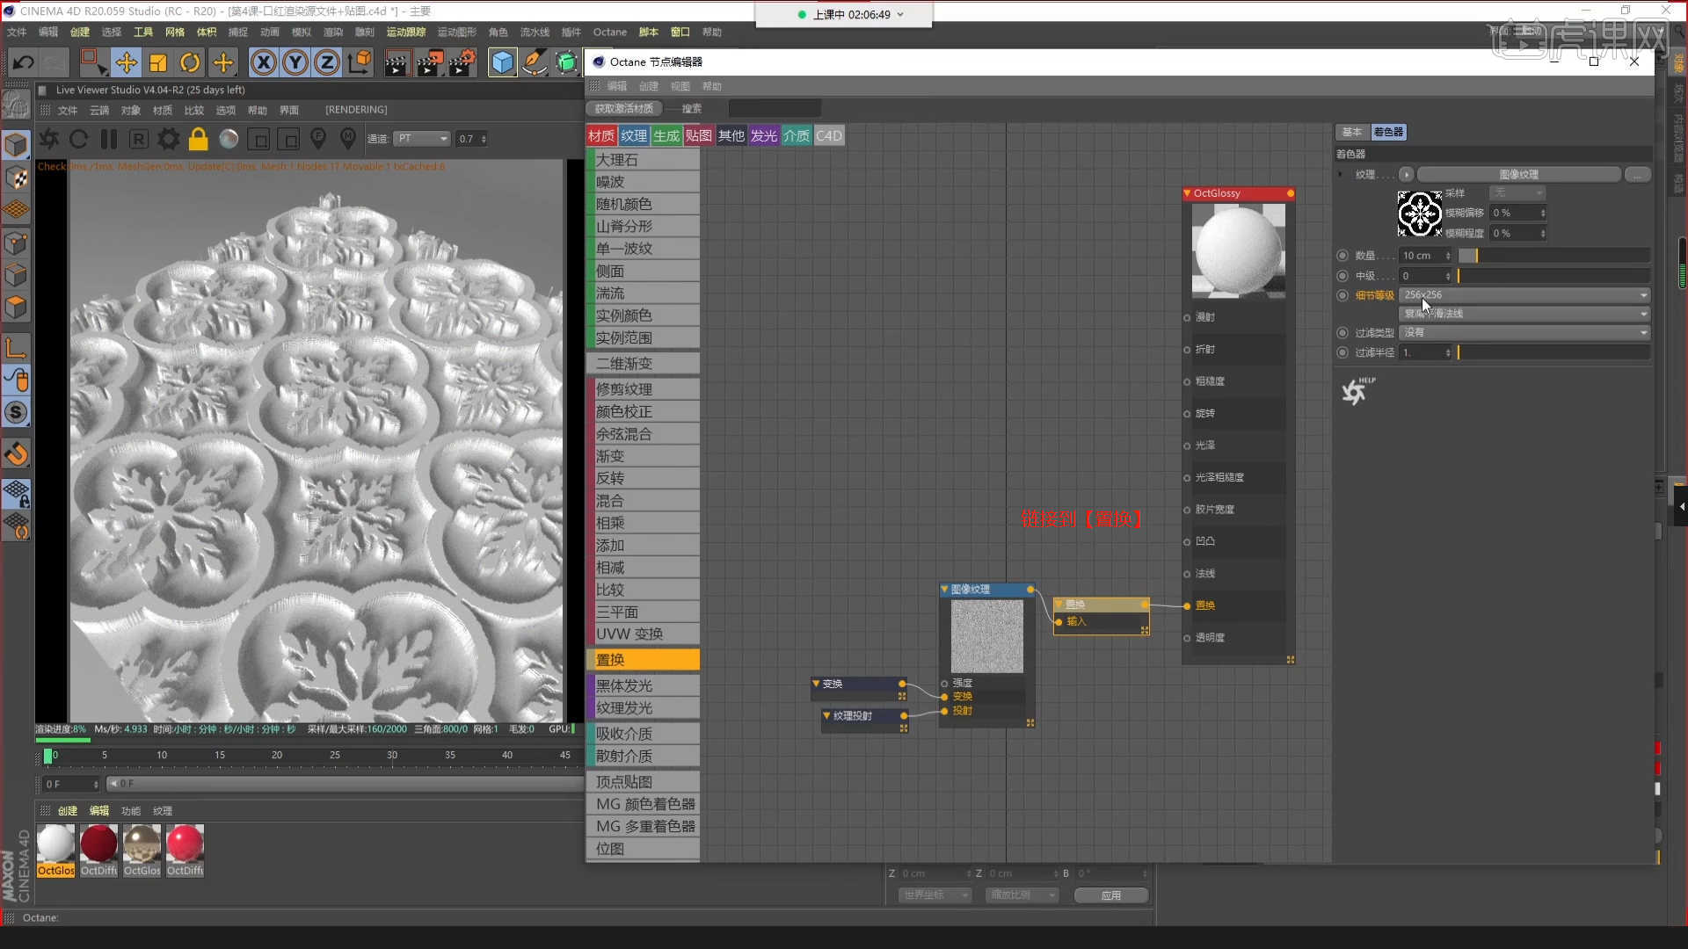1688x949 pixels.
Task: Click the material picker pin icon
Action: (x=348, y=139)
